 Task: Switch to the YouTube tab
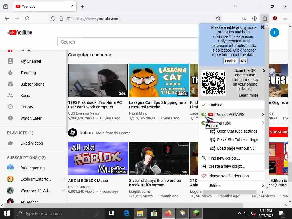[x=45, y=7]
